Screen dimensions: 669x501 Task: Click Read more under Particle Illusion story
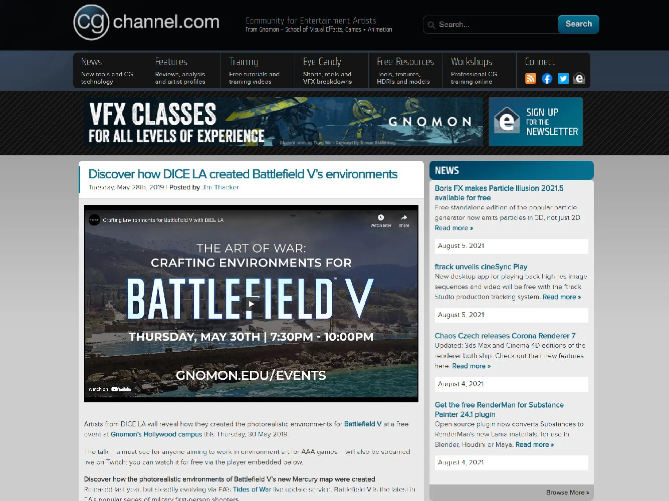454,228
